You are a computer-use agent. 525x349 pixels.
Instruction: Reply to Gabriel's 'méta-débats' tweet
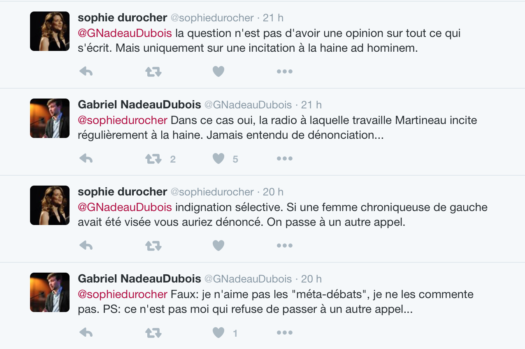(x=86, y=333)
